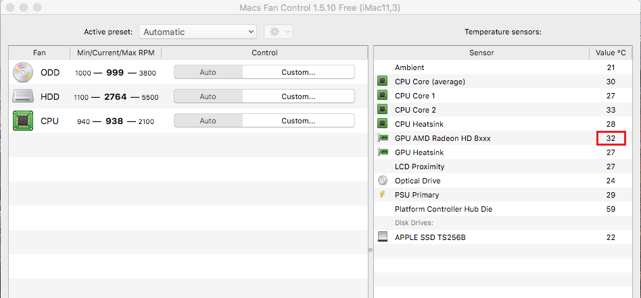The height and width of the screenshot is (298, 641).
Task: Set ODD fan control to Auto
Action: point(208,72)
